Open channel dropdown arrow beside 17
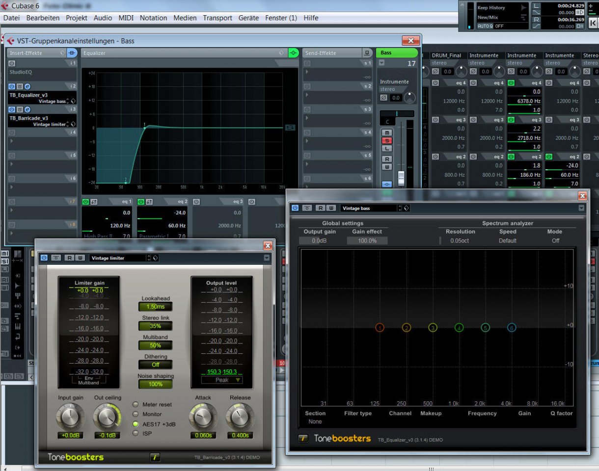Screen dimensions: 599x471 pos(381,63)
